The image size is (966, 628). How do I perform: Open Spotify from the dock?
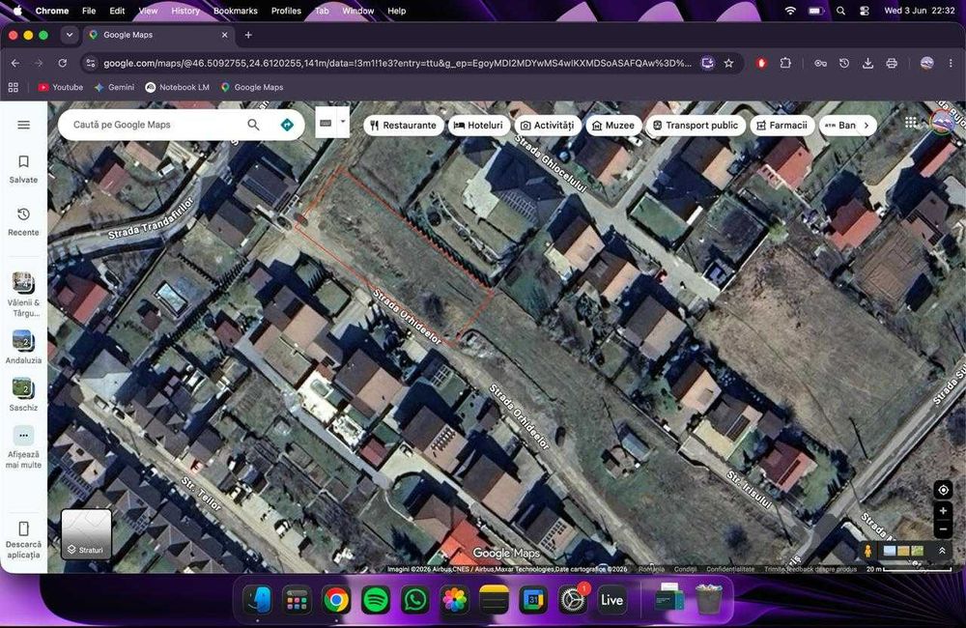point(375,600)
